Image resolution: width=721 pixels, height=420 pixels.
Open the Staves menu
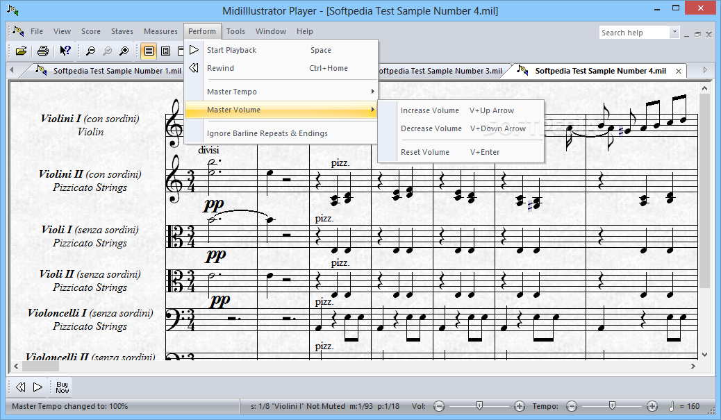click(122, 31)
